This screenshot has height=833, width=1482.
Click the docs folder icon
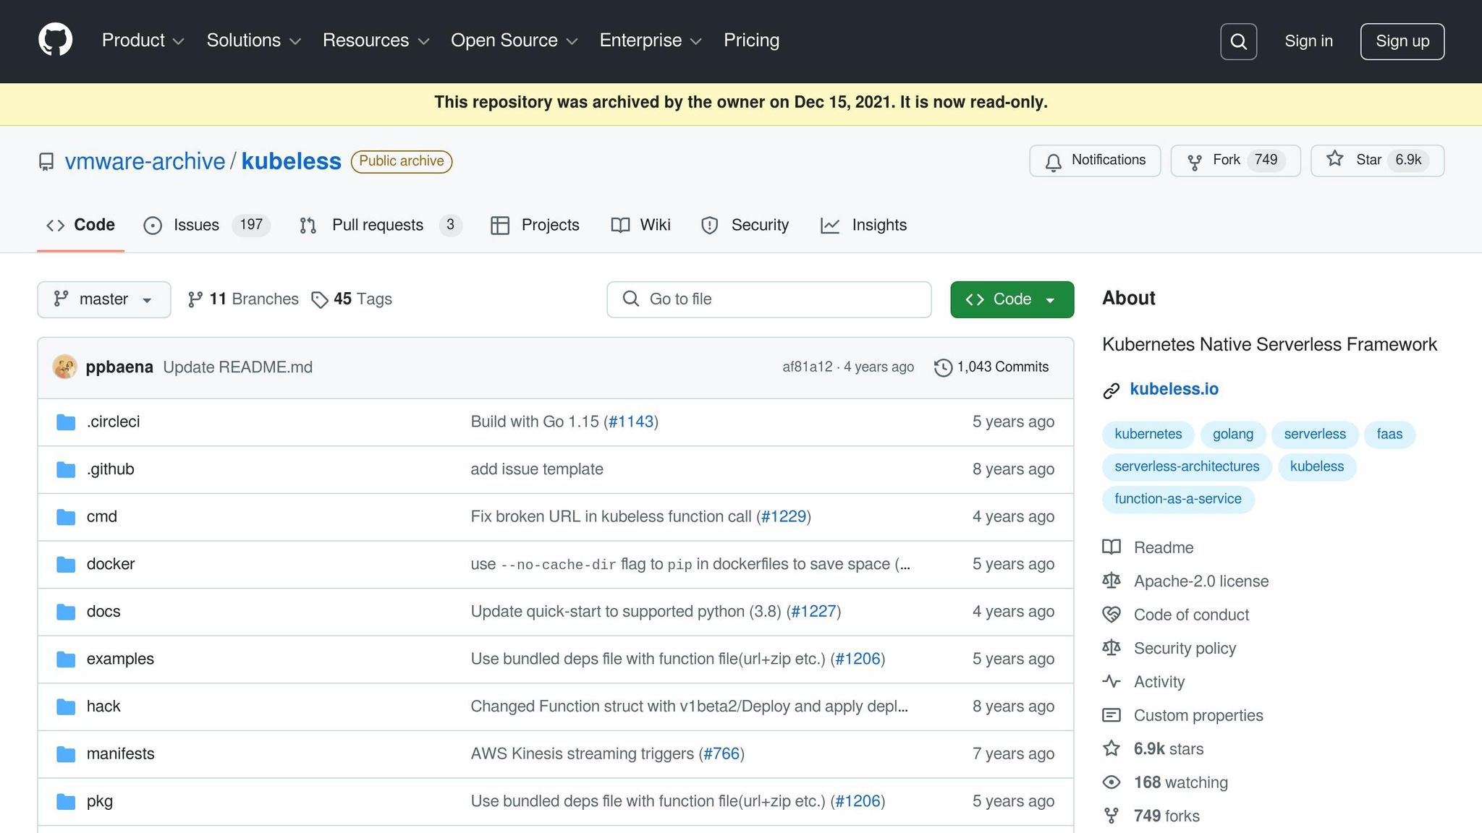coord(66,612)
